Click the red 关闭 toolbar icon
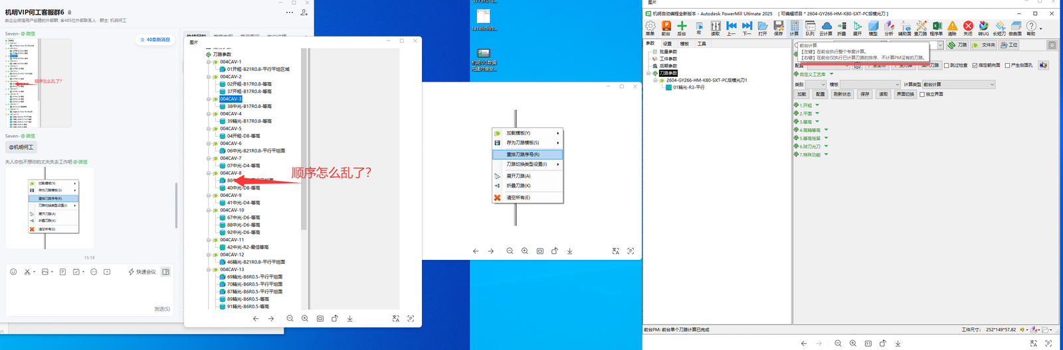Screen dimensions: 1063x350 968,28
